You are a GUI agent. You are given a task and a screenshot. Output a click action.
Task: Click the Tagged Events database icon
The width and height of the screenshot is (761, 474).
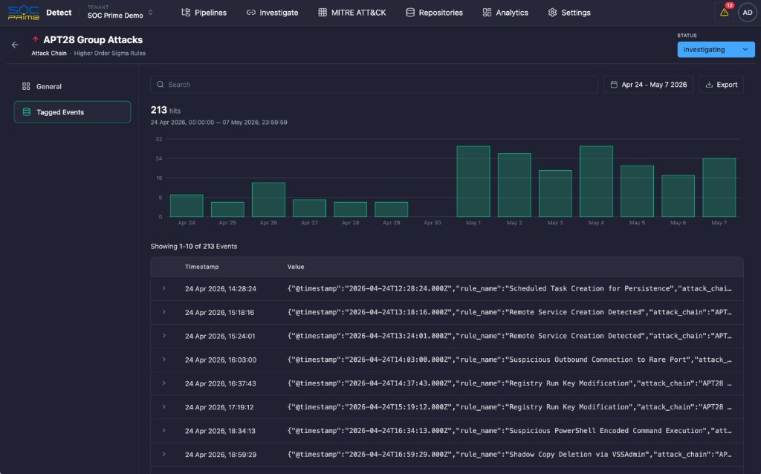coord(27,112)
